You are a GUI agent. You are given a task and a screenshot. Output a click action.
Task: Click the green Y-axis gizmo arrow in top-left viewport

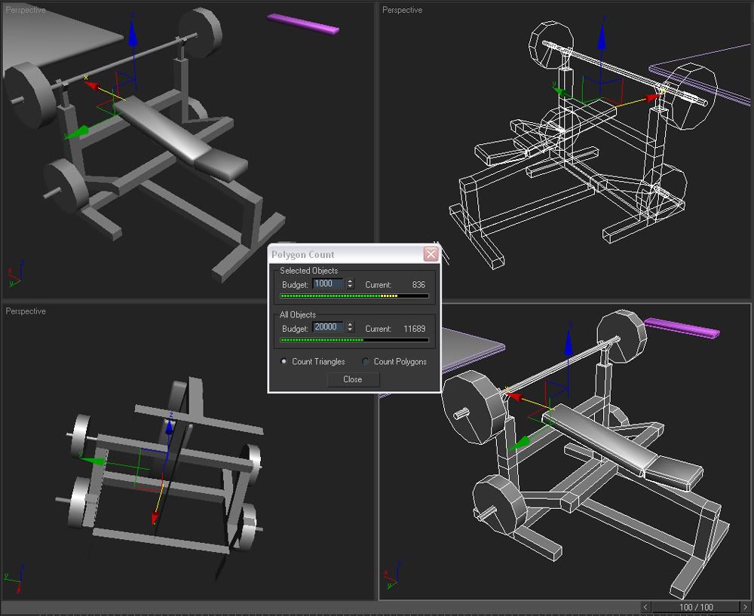(78, 133)
